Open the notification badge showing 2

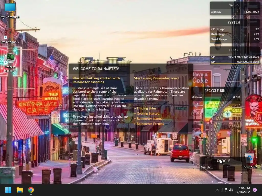255,190
